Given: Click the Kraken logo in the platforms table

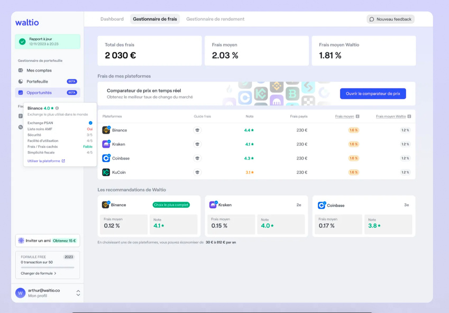Looking at the screenshot, I should point(106,144).
